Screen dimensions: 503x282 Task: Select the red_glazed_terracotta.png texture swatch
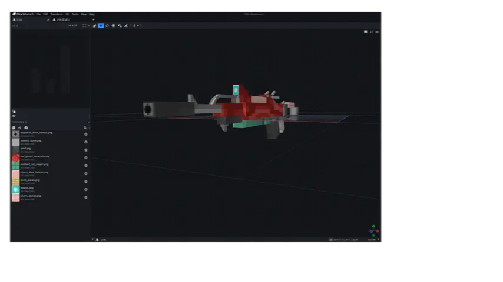(16, 158)
